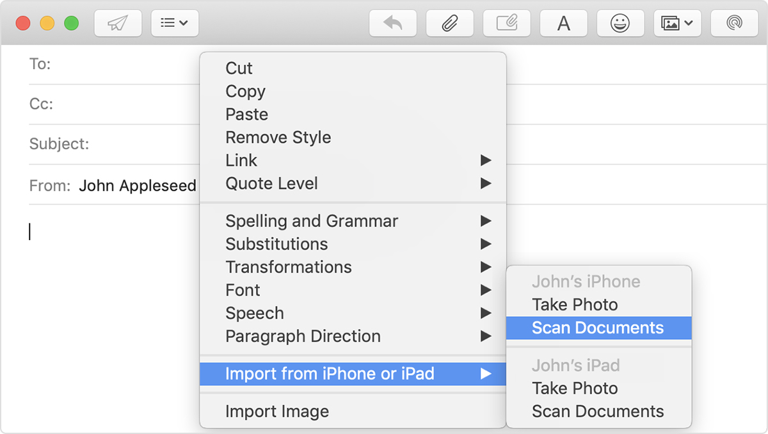Select Scan Documents under John's iPad

[599, 412]
